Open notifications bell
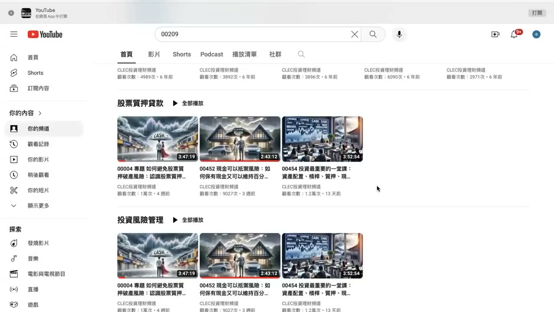Screen dimensions: 554x312 (x=514, y=34)
